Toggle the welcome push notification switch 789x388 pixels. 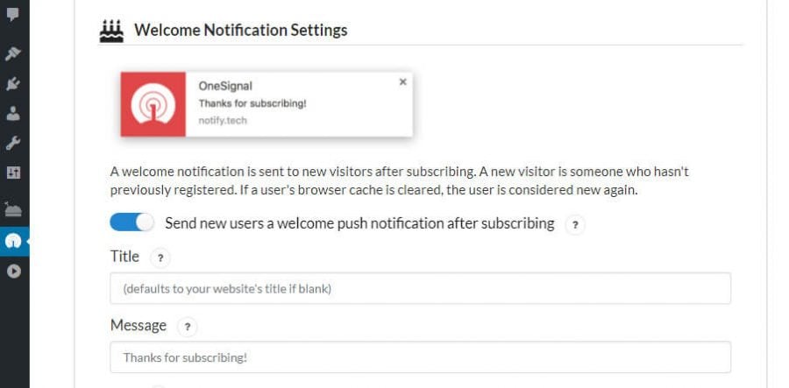(131, 223)
